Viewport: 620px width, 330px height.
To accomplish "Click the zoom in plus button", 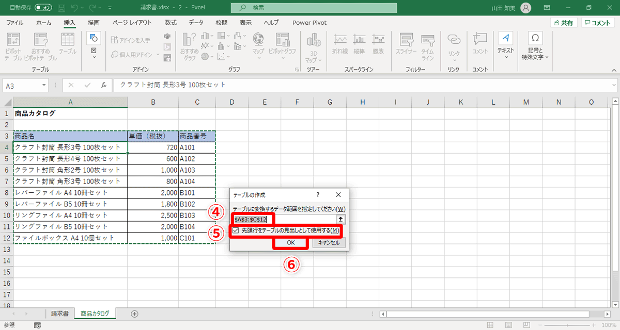I will (x=594, y=325).
